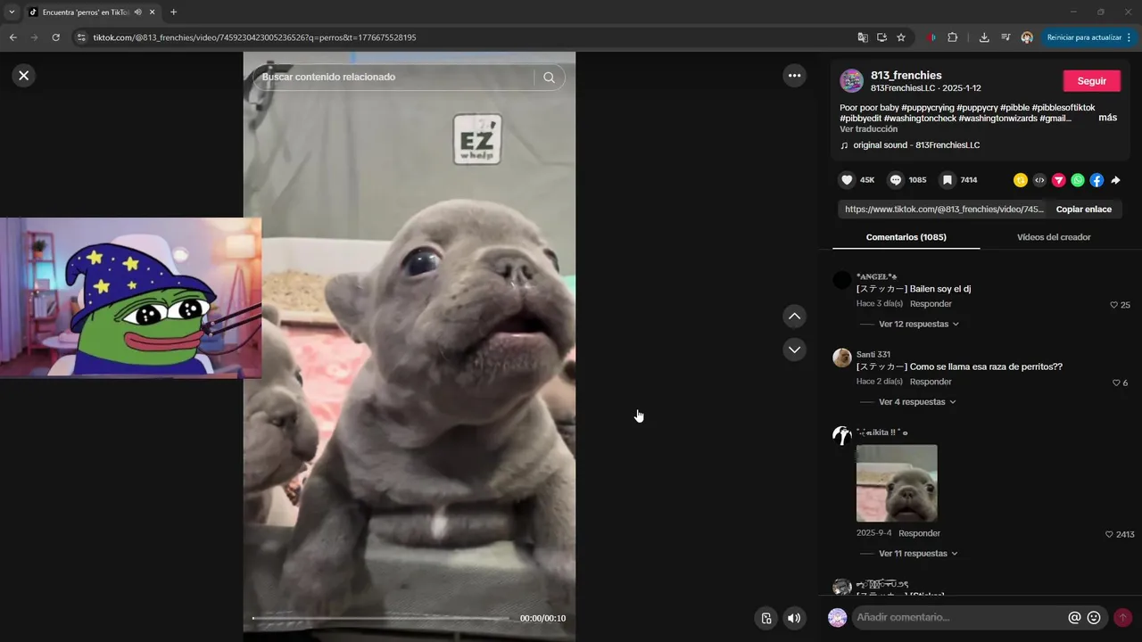Toggle auto-scroll icon beside volume button
The image size is (1142, 642).
(765, 618)
